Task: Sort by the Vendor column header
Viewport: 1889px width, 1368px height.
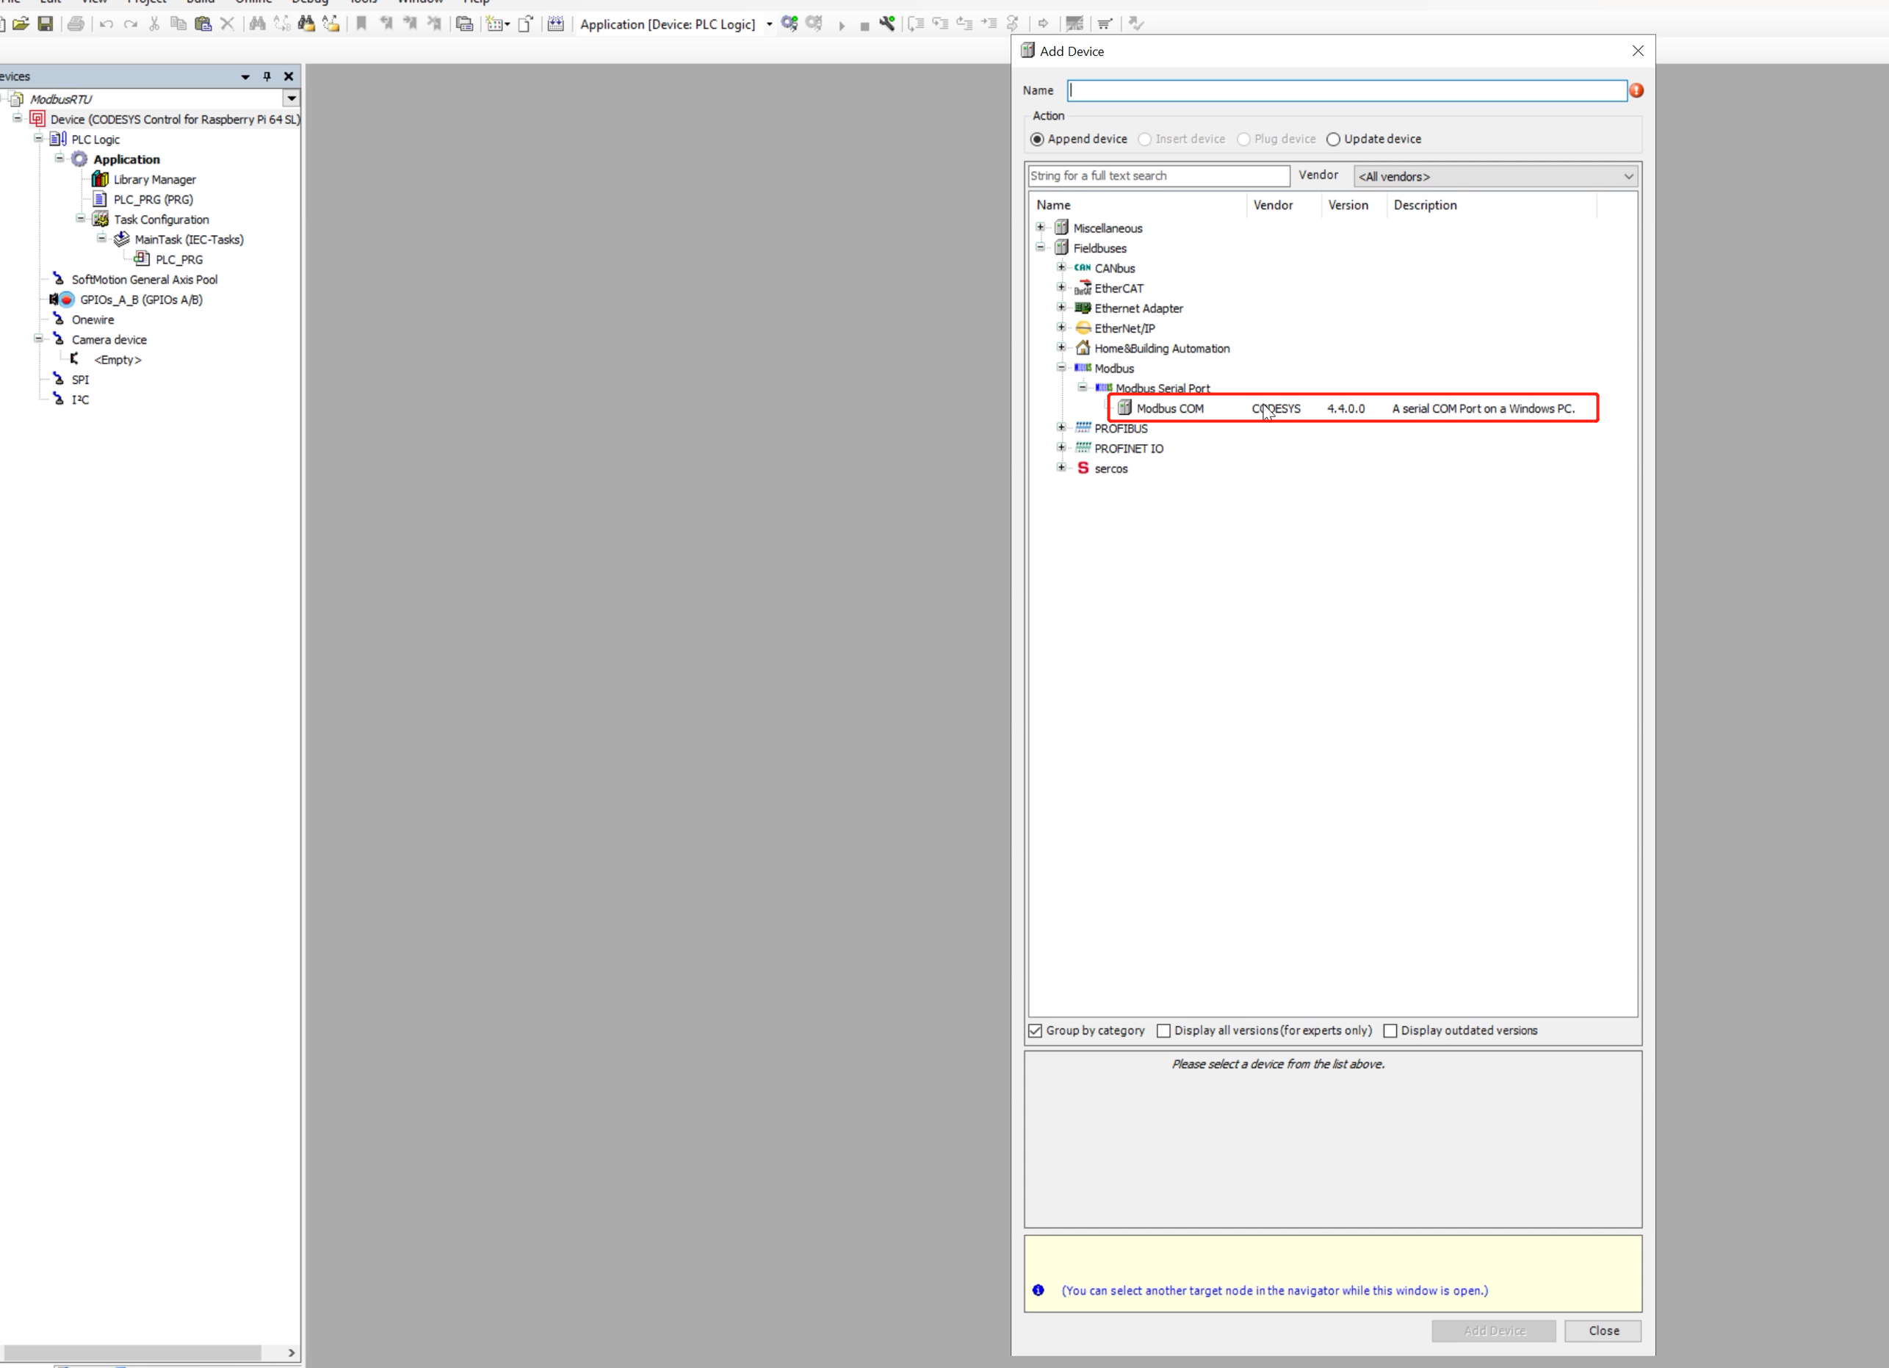Action: 1282,206
